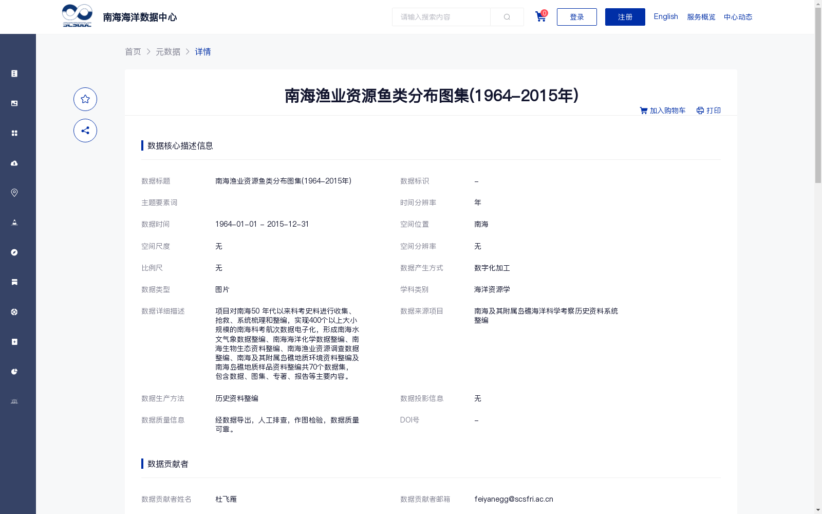
Task: Open the 服务概览 menu item
Action: pos(701,17)
